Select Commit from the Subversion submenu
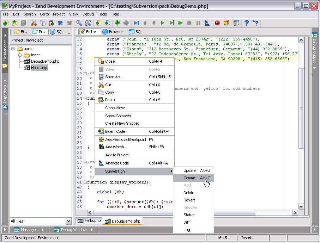 point(189,178)
